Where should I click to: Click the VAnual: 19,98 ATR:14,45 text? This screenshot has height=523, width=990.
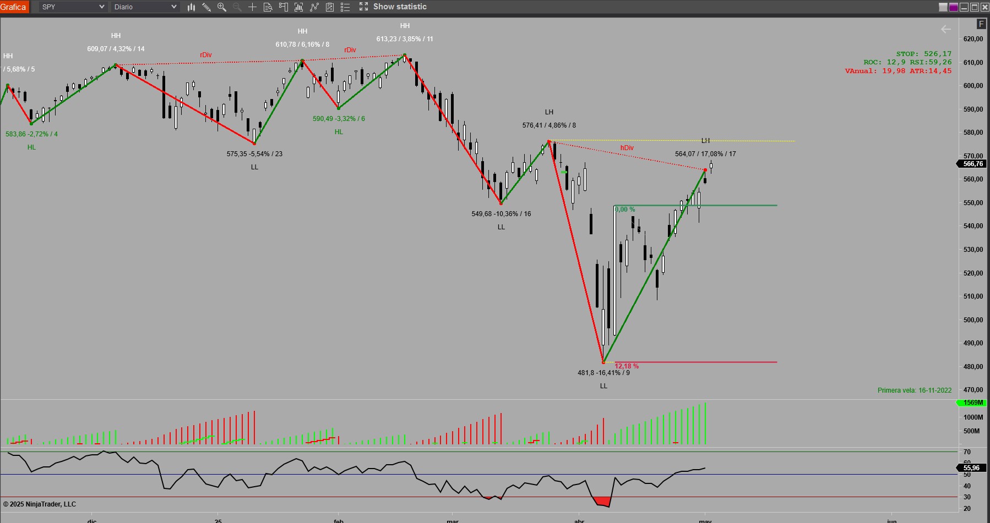point(898,71)
